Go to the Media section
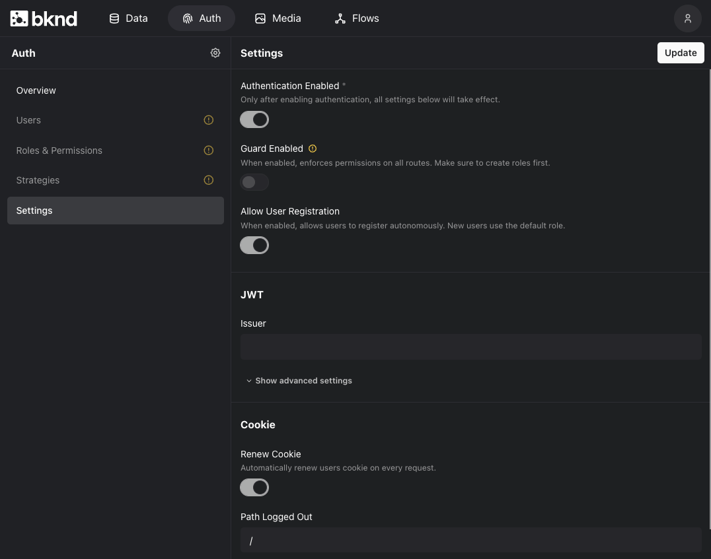Image resolution: width=711 pixels, height=559 pixels. coord(278,18)
